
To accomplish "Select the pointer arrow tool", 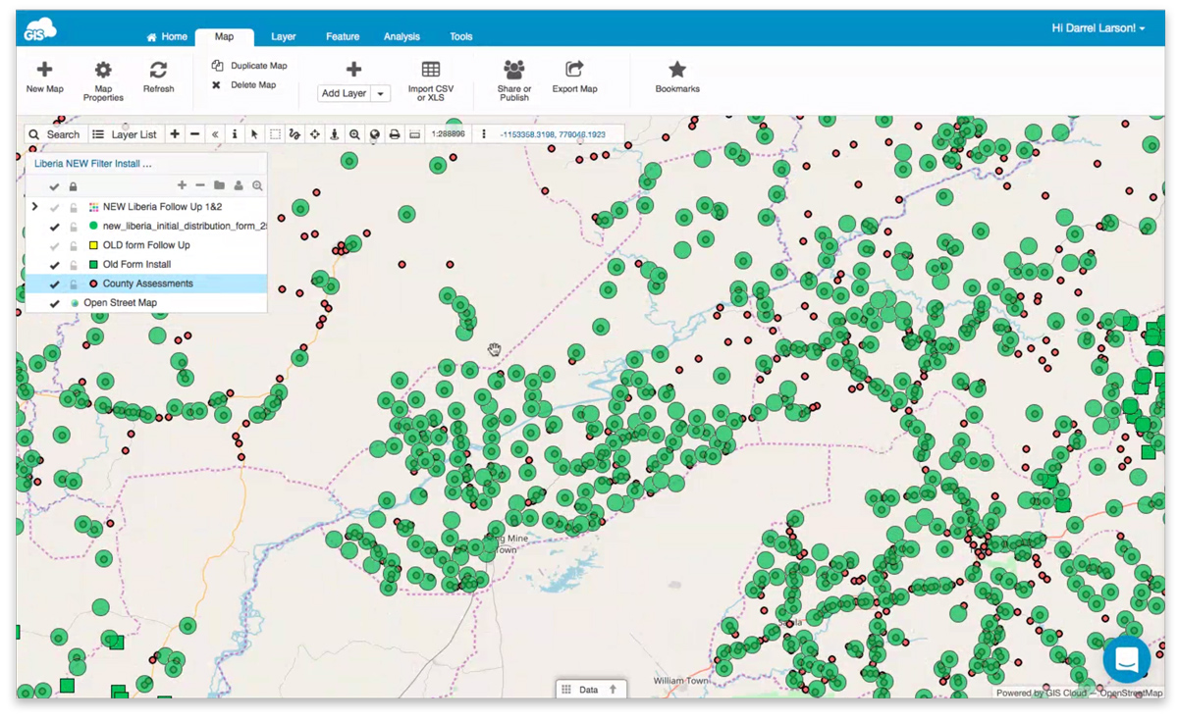I will point(254,134).
